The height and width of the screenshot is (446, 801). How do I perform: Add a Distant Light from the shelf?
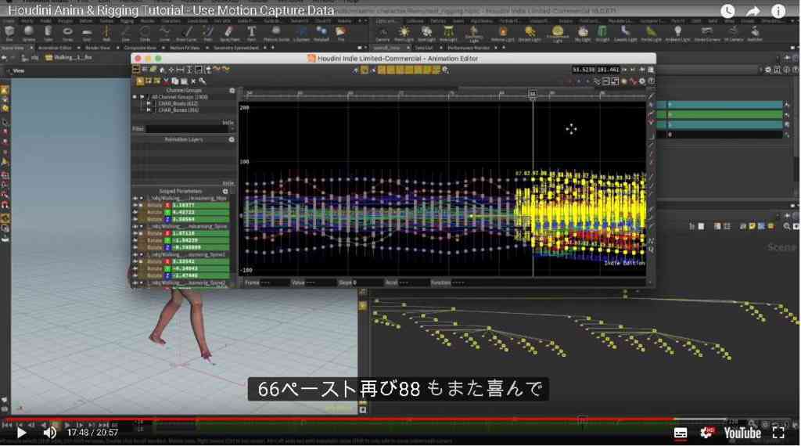tap(530, 33)
